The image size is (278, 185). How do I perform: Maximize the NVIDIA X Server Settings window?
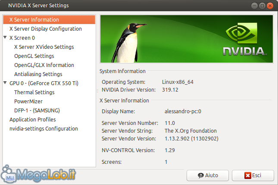click(262, 6)
